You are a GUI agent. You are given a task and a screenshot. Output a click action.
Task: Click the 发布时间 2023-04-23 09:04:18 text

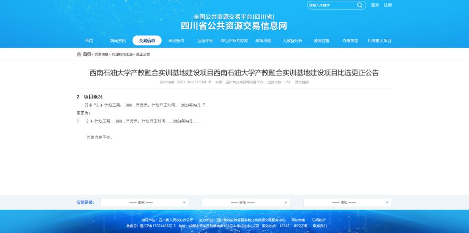(x=185, y=82)
